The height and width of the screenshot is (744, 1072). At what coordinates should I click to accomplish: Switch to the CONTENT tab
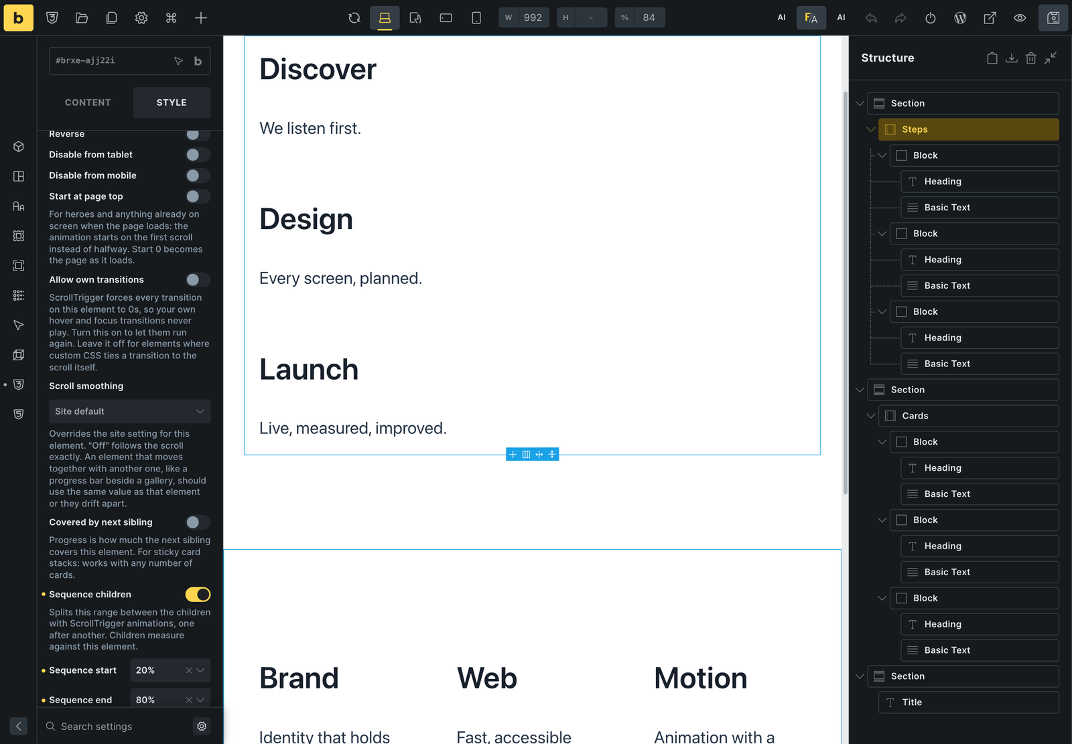pos(88,102)
